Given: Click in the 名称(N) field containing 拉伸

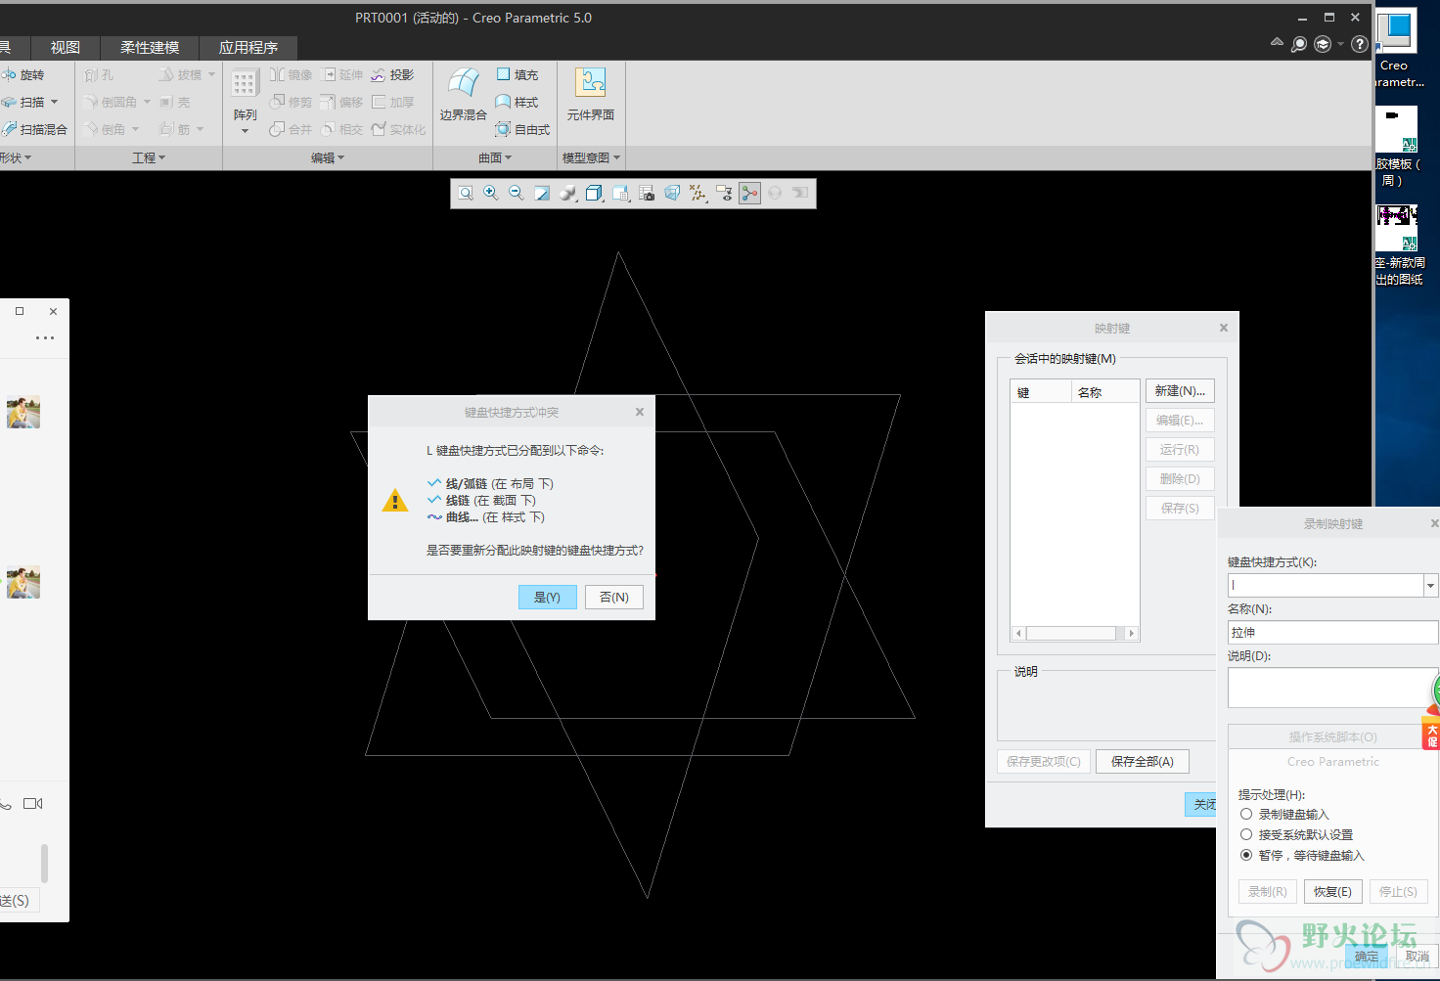Looking at the screenshot, I should (x=1332, y=633).
